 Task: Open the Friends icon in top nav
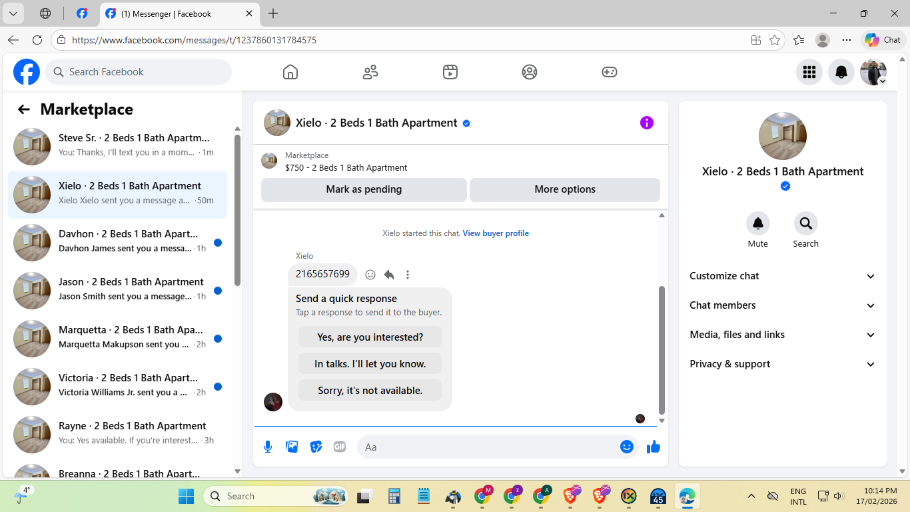(x=370, y=72)
